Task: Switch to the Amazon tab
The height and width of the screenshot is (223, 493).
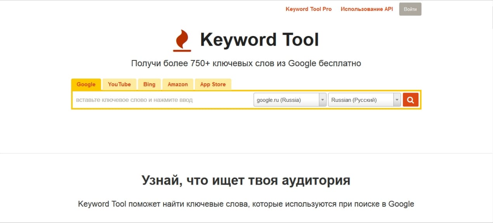Action: click(178, 84)
